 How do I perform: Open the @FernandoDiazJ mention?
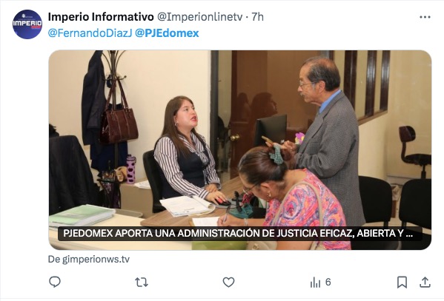(x=90, y=33)
